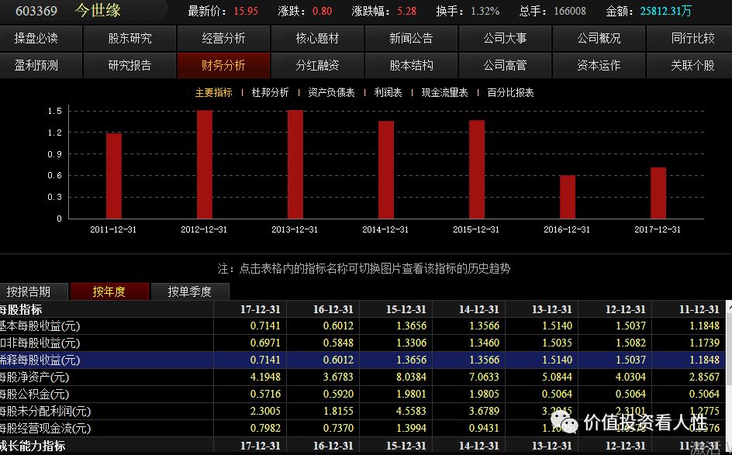Click the 扣非每股收益(元) indicator name
This screenshot has height=455, width=732.
[40, 343]
